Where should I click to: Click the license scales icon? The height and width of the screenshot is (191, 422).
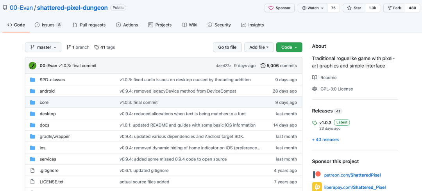314,89
